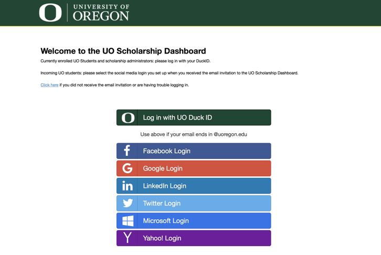This screenshot has height=255, width=381.
Task: Tap the Twitter bird icon
Action: point(128,203)
